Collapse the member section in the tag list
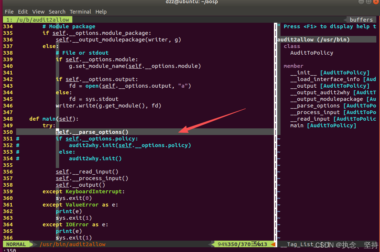This screenshot has height=252, width=380. (x=293, y=66)
